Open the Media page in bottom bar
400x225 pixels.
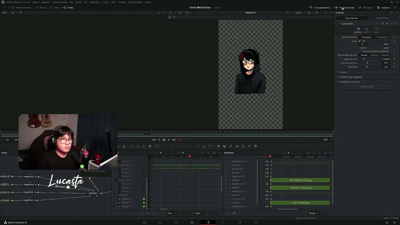[x=144, y=222]
